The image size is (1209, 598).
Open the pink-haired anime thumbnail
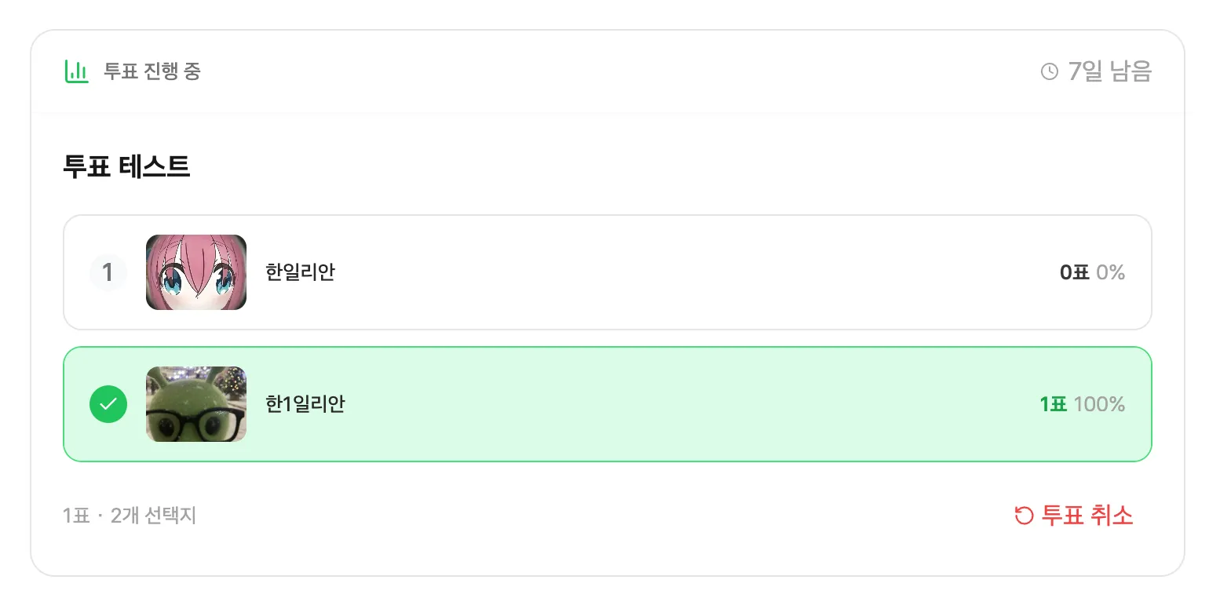[x=196, y=272]
